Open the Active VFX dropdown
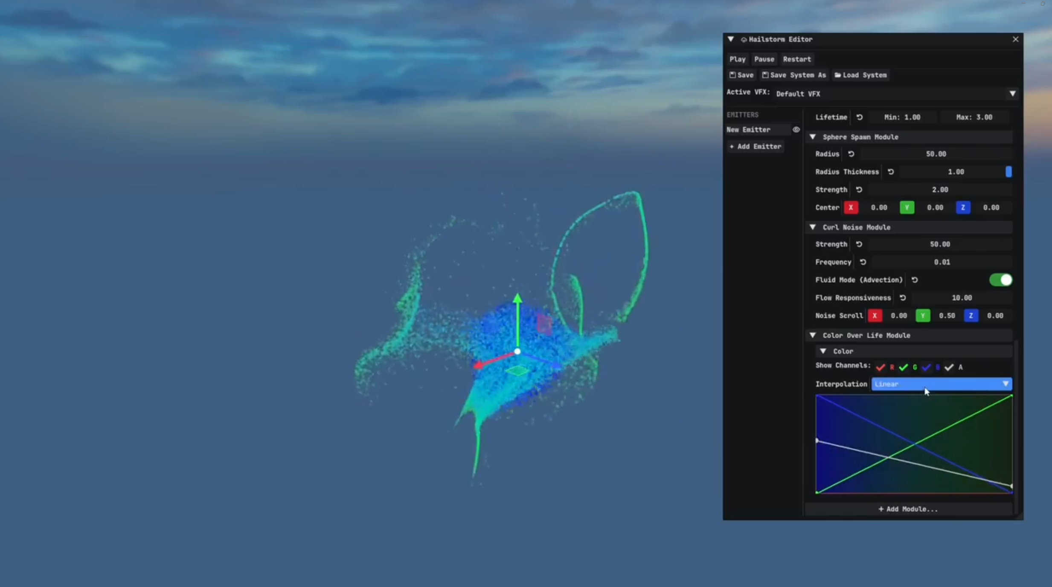Image resolution: width=1052 pixels, height=587 pixels. (x=896, y=94)
